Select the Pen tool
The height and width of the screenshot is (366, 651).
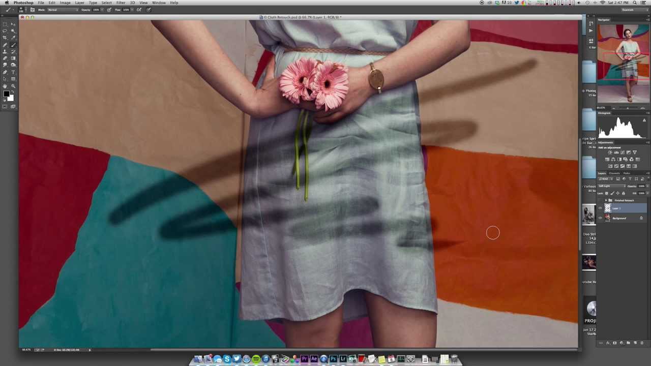(5, 72)
